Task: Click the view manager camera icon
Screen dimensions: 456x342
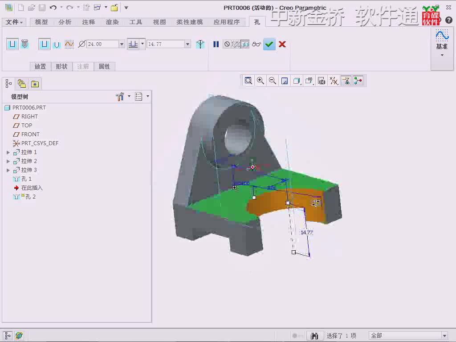Action: (322, 81)
